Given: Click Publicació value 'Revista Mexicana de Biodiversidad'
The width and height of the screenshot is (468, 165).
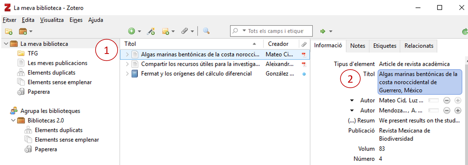Looking at the screenshot, I should point(405,135).
